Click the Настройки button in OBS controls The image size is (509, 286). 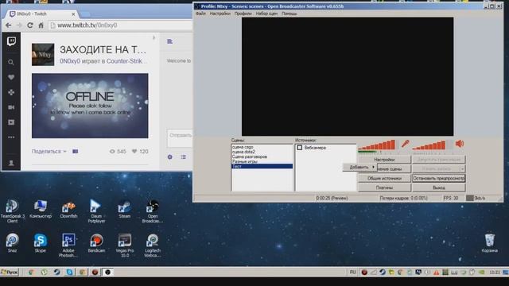[384, 160]
